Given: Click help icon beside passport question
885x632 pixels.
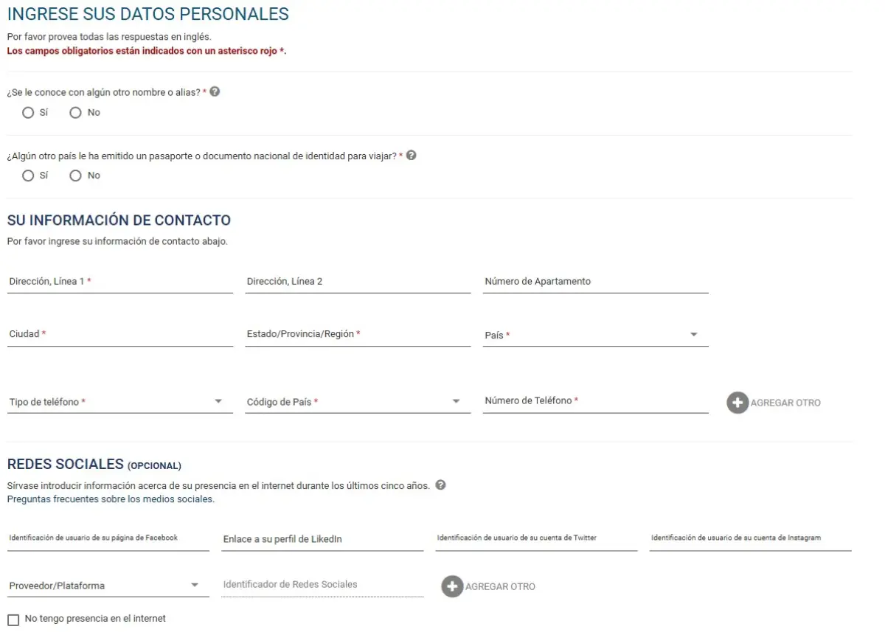Looking at the screenshot, I should (412, 156).
